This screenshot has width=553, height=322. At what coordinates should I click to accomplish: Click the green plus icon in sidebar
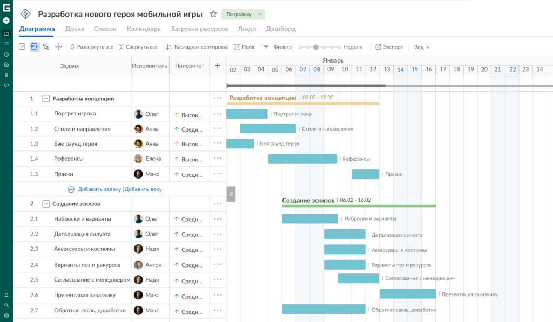(x=6, y=20)
